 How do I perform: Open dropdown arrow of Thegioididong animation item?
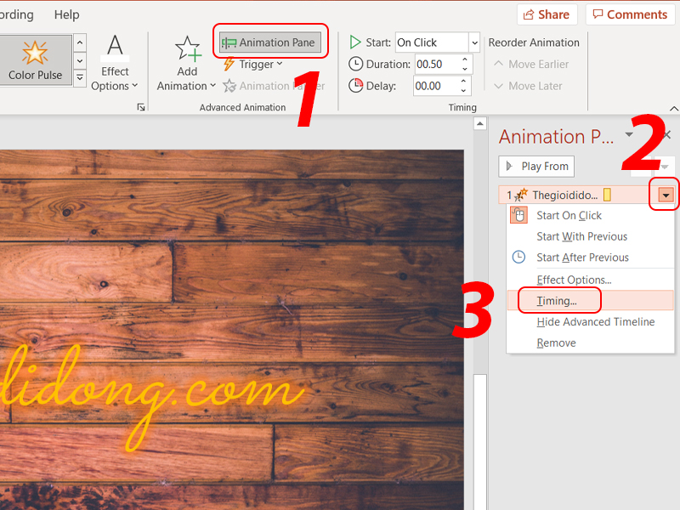click(666, 195)
